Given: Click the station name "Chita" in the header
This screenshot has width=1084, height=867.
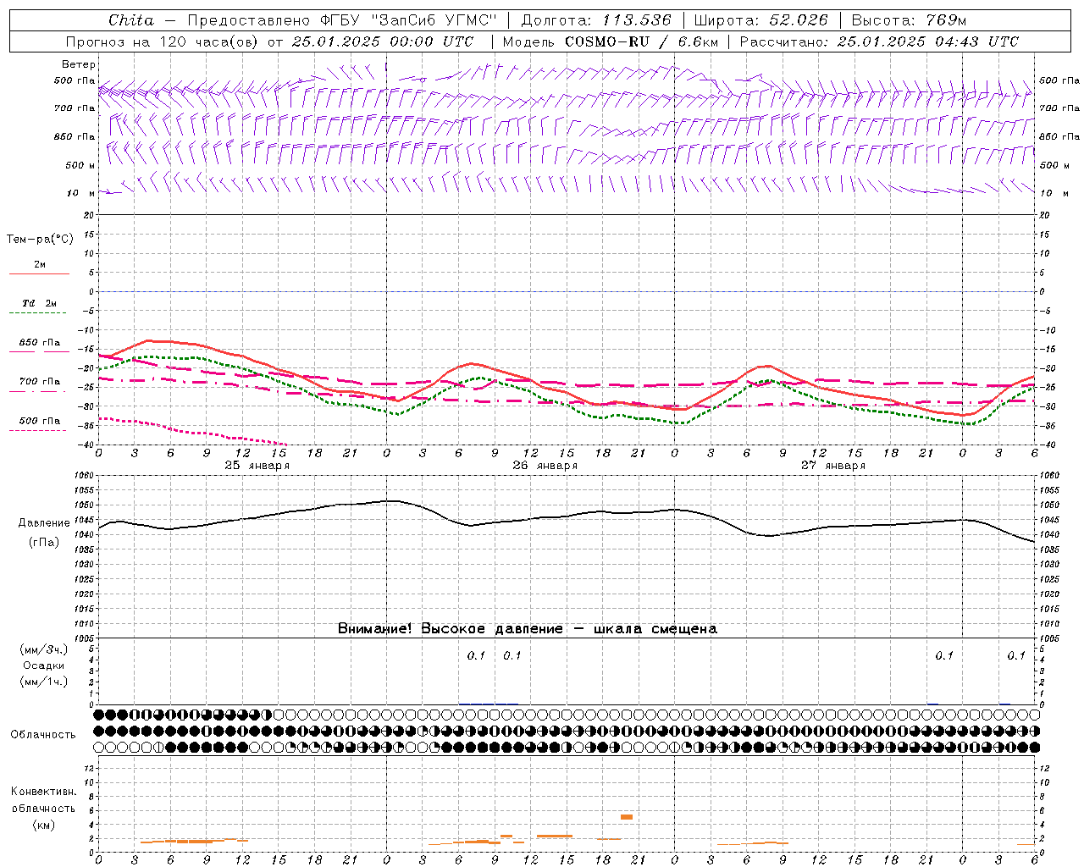Looking at the screenshot, I should click(x=131, y=19).
